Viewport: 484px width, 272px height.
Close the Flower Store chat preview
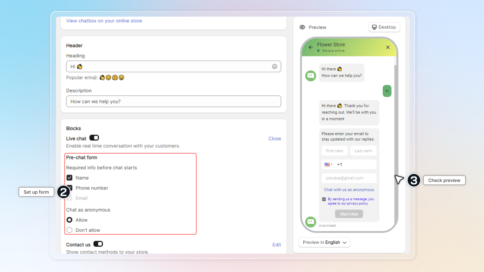388,47
